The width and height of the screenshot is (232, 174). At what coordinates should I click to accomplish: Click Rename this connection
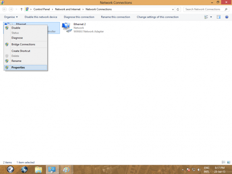coord(115,17)
